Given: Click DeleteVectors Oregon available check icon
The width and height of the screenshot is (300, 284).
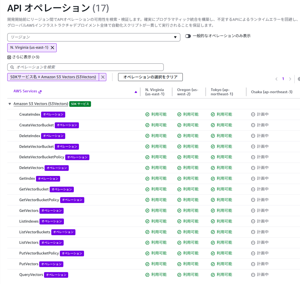Looking at the screenshot, I should [179, 168].
